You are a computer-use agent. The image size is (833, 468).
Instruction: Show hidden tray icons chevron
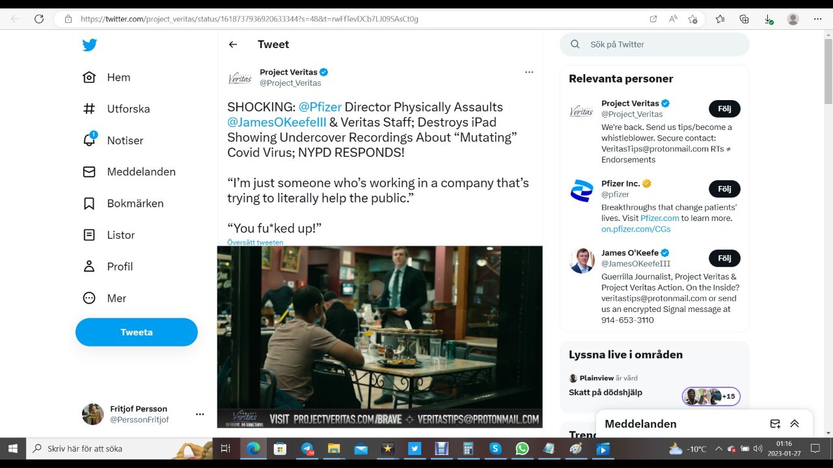(x=718, y=448)
